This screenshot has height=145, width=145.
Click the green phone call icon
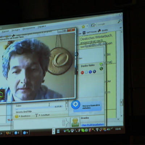click(101, 69)
